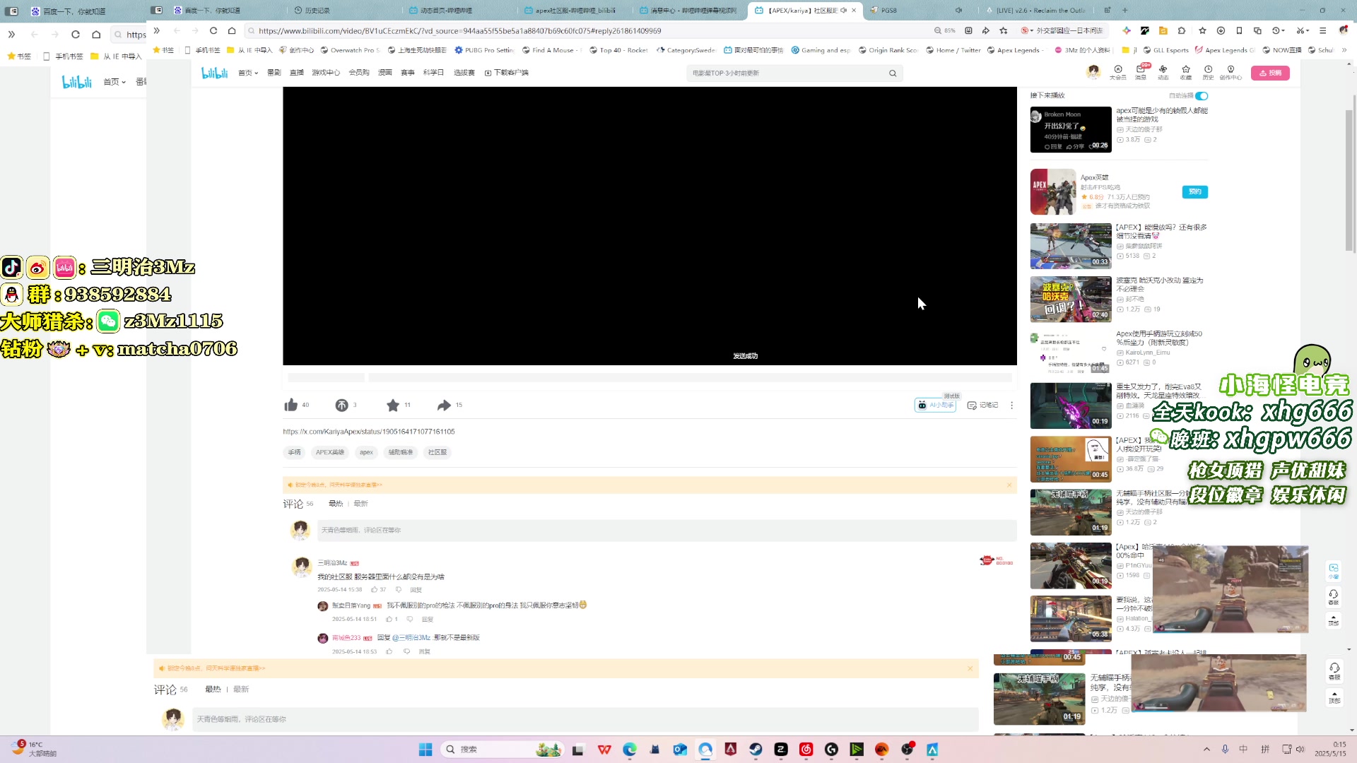The width and height of the screenshot is (1357, 763).
Task: Toggle the 自动连播 autoplay switch
Action: (1202, 95)
